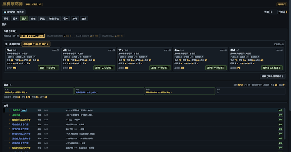
Task: Click the map icon beside 冰冷之原
Action: (5, 12)
